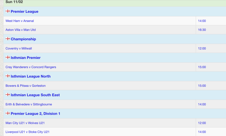Open Erith & Belvedere v Sittingbourne match

(x=29, y=104)
